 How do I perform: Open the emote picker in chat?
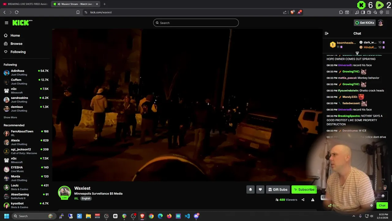point(383,196)
